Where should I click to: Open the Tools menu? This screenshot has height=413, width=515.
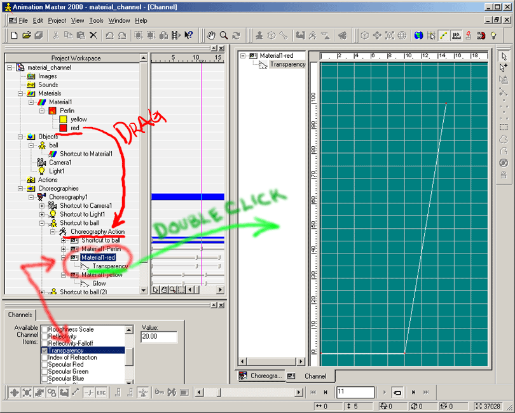pos(96,20)
